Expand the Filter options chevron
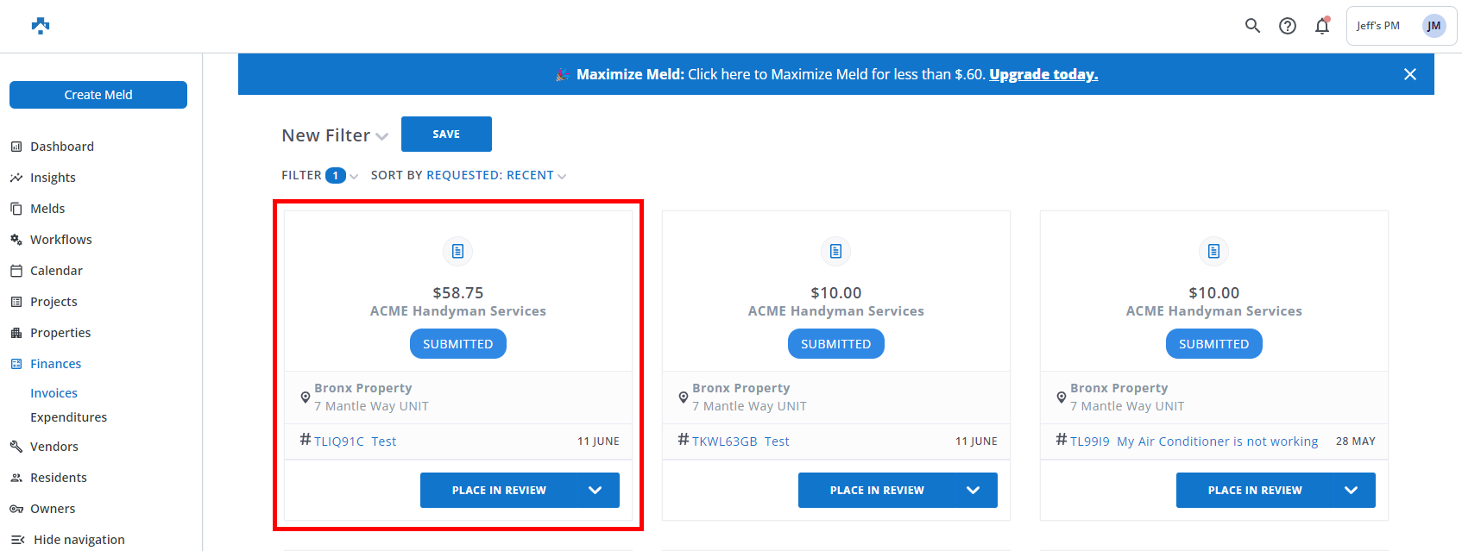 pyautogui.click(x=354, y=176)
